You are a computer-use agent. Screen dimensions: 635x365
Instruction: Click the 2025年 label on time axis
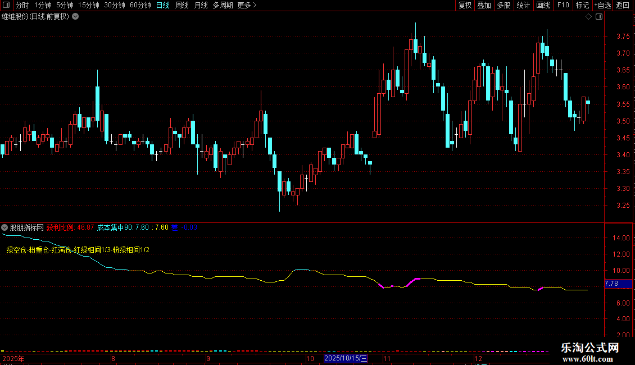pos(13,358)
